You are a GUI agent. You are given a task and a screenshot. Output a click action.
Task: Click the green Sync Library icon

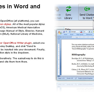pos(68,9)
